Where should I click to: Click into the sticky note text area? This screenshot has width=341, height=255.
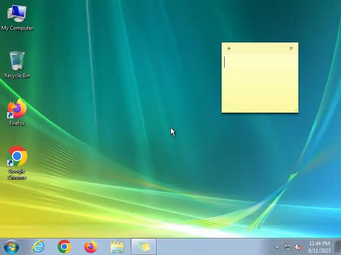point(260,82)
